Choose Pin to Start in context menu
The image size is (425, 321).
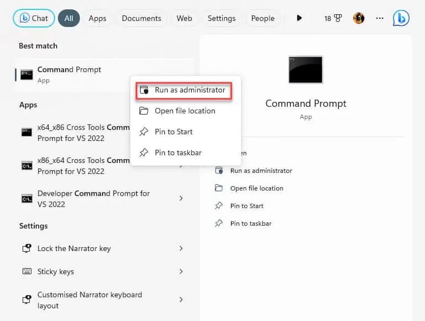point(185,132)
